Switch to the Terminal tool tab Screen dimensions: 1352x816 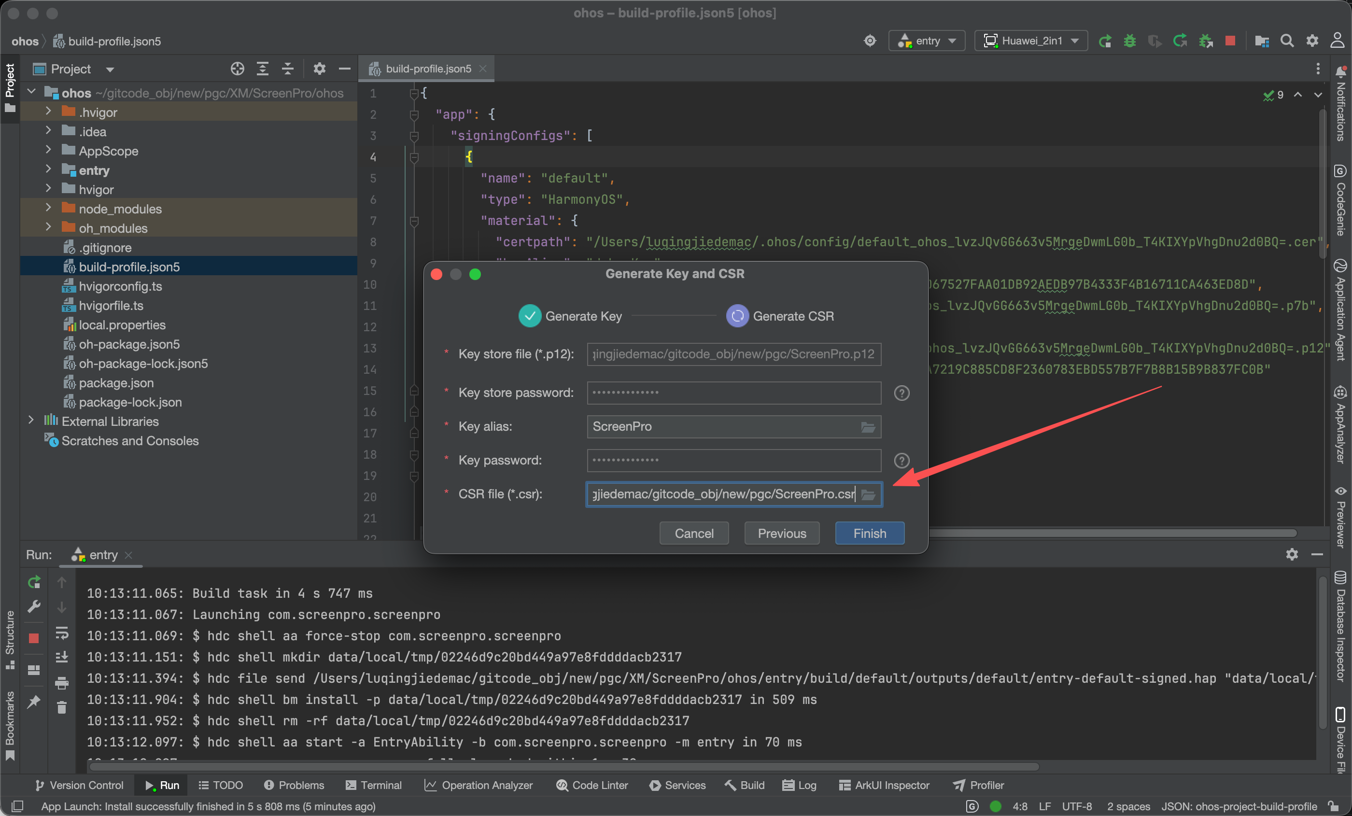[374, 785]
